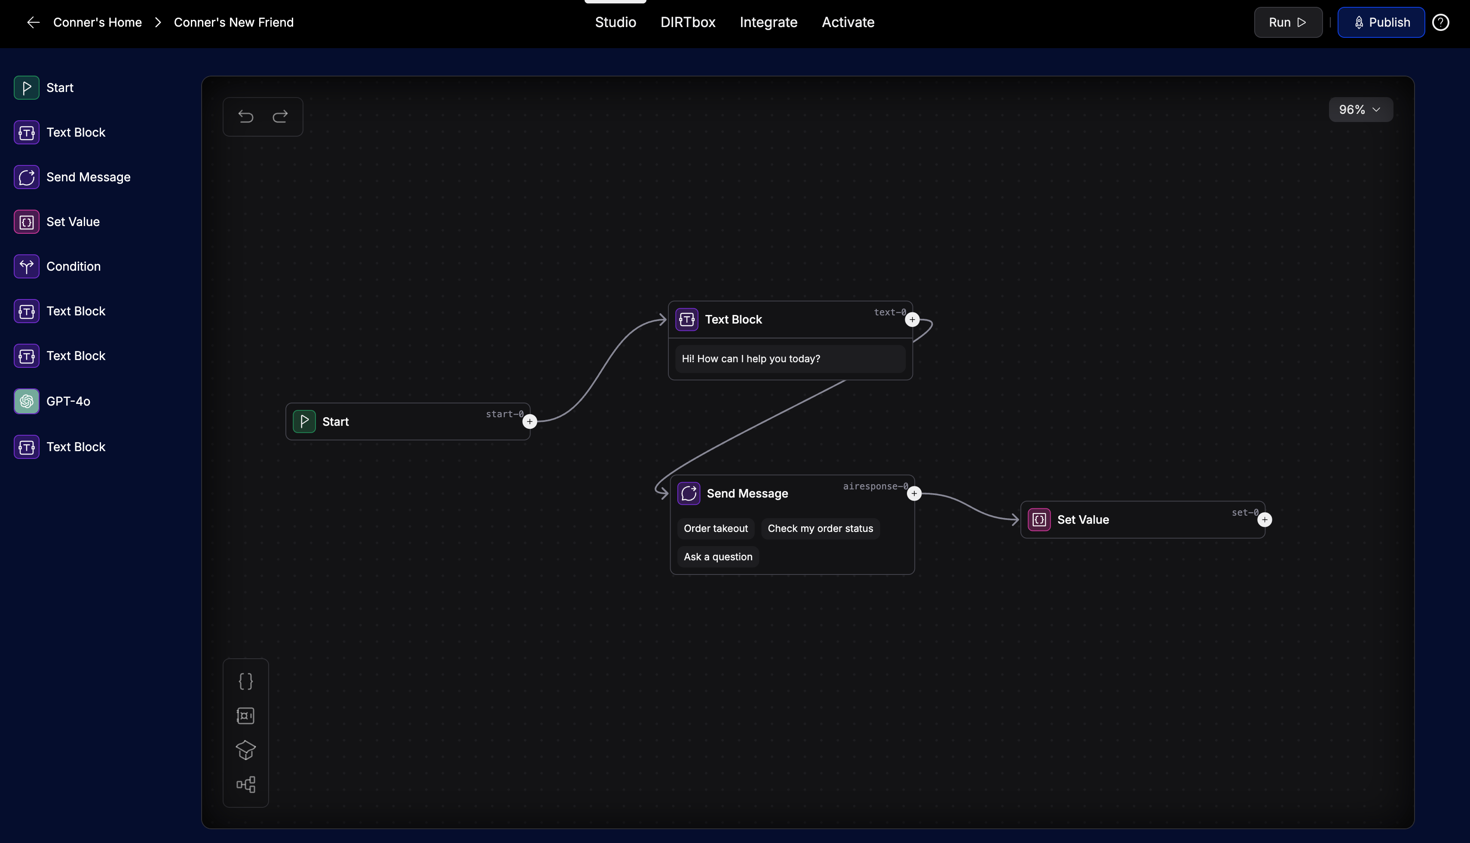Click plus connector on Set Value node

1265,520
